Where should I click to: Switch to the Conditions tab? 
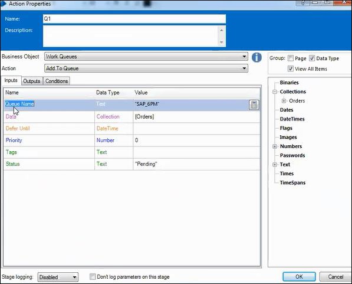[57, 81]
